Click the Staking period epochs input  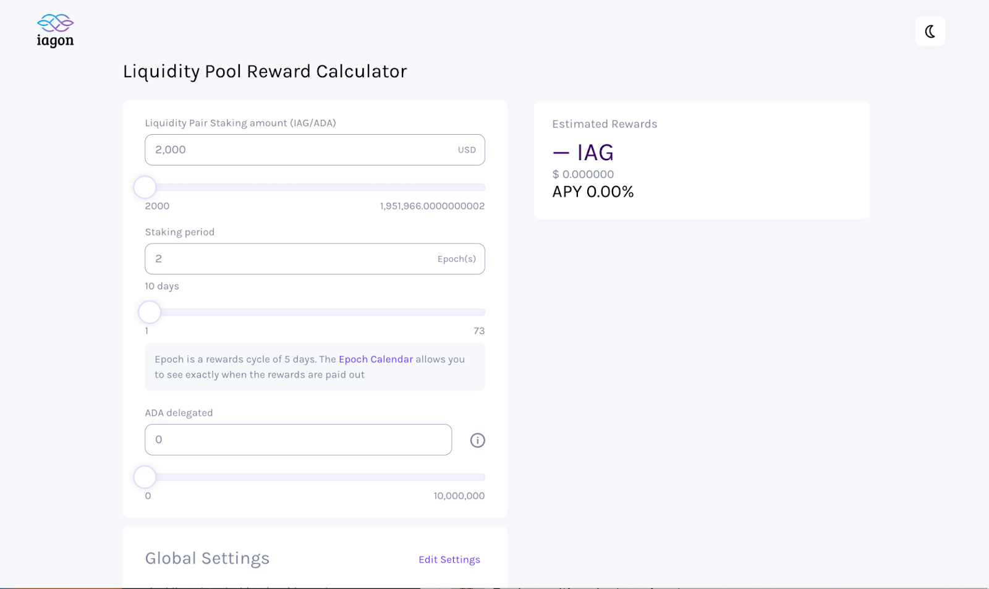click(x=315, y=259)
